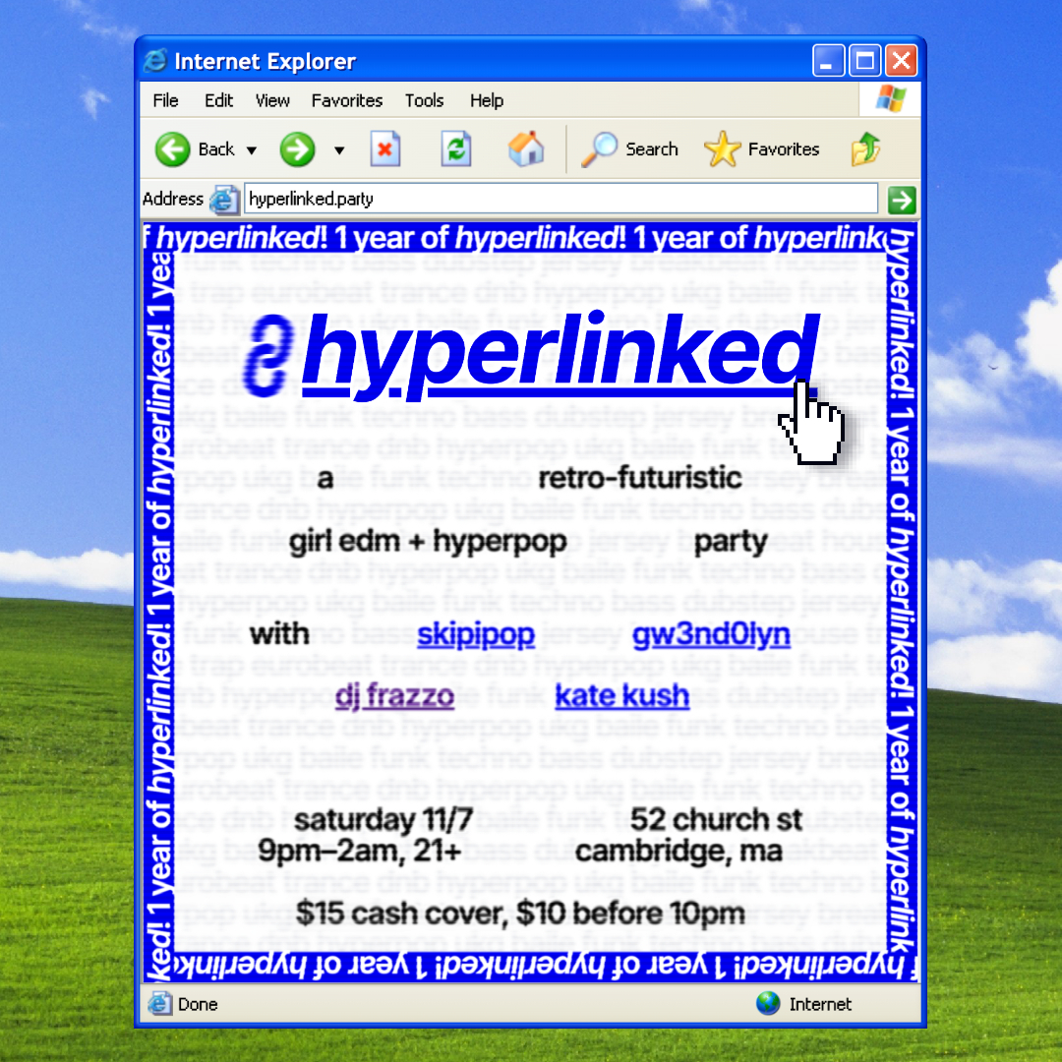Screen dimensions: 1062x1062
Task: Open the Help menu
Action: [487, 100]
